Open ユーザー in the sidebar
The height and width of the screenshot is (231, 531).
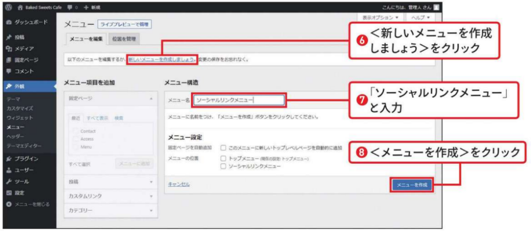pyautogui.click(x=24, y=170)
